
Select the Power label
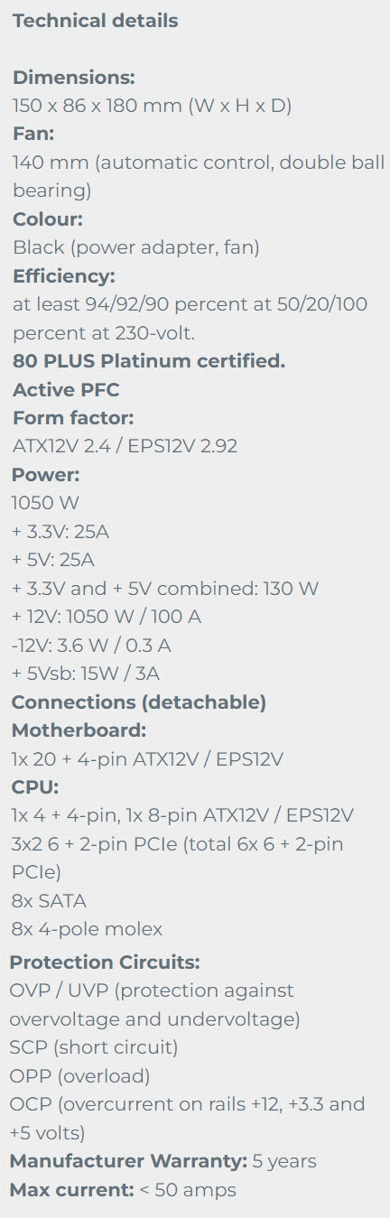(x=46, y=475)
